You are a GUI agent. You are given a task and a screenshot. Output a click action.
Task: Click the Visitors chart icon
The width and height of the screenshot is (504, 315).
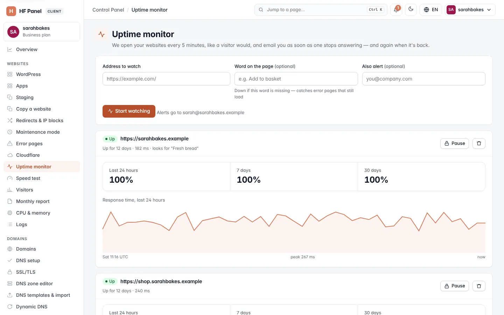click(x=10, y=190)
